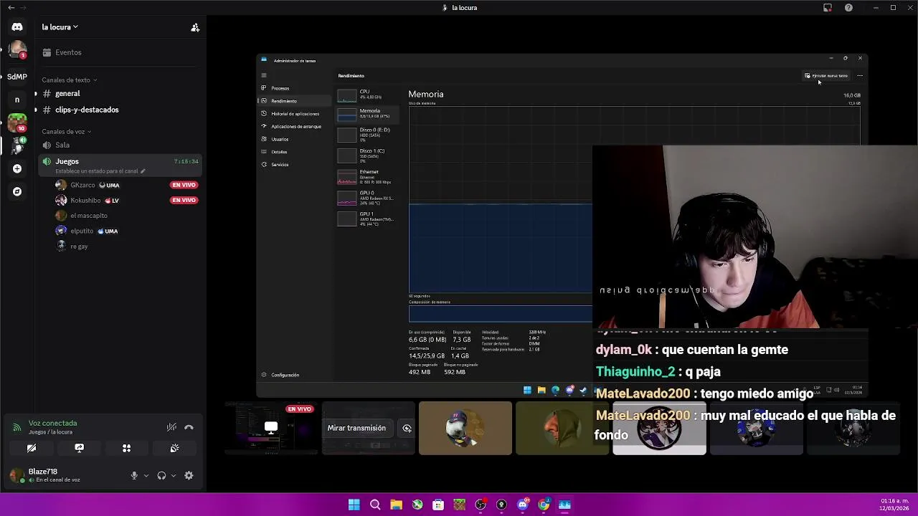Click Mirar transmisión button
This screenshot has width=918, height=516.
[x=356, y=428]
